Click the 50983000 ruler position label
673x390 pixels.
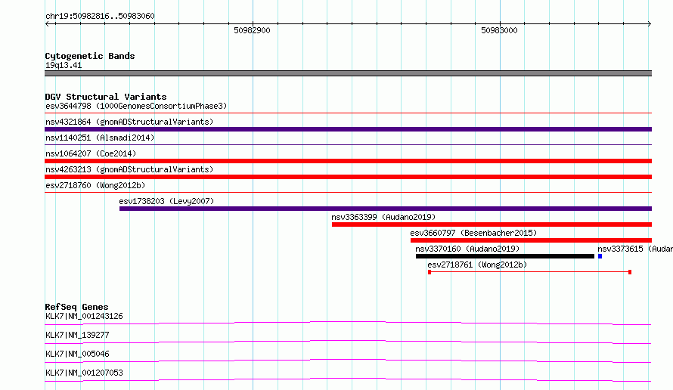click(499, 30)
